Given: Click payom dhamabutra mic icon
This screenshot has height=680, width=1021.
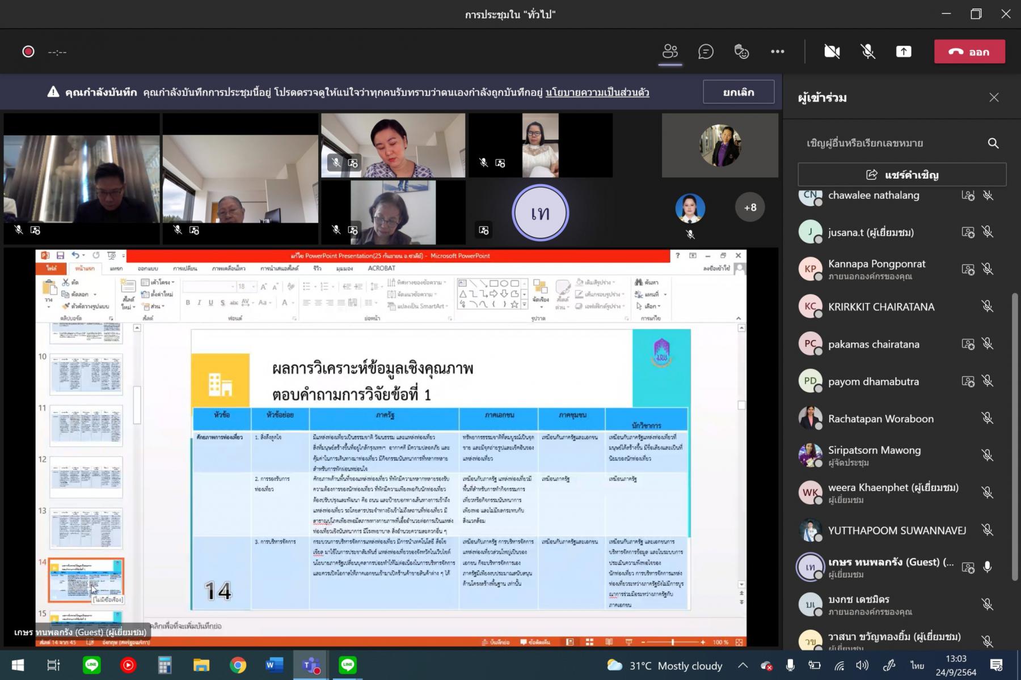Looking at the screenshot, I should click(x=988, y=381).
